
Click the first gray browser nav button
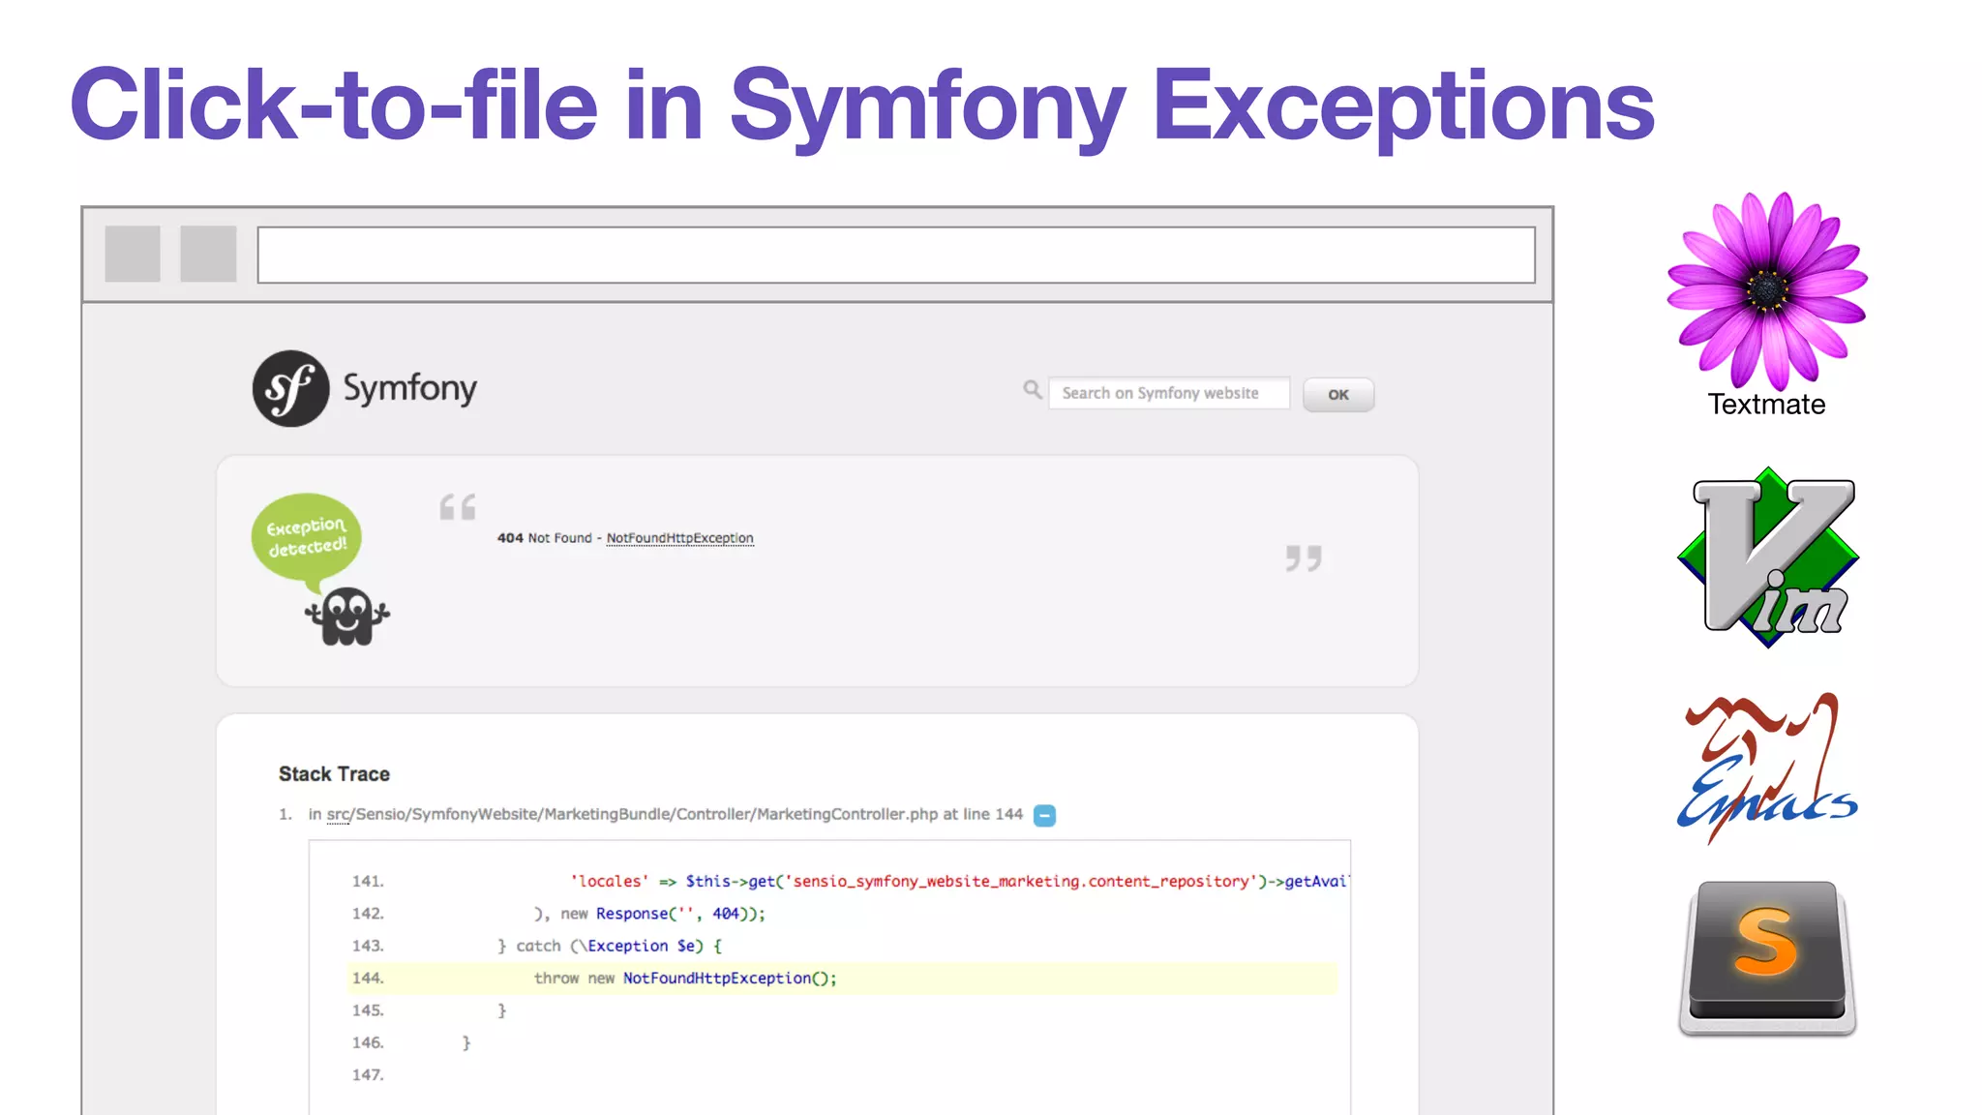click(x=133, y=254)
